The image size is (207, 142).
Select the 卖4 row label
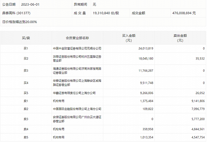point(26,129)
